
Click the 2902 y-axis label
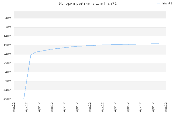[x=7, y=63]
